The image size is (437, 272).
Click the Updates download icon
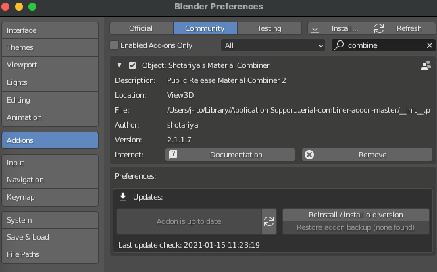tap(123, 197)
